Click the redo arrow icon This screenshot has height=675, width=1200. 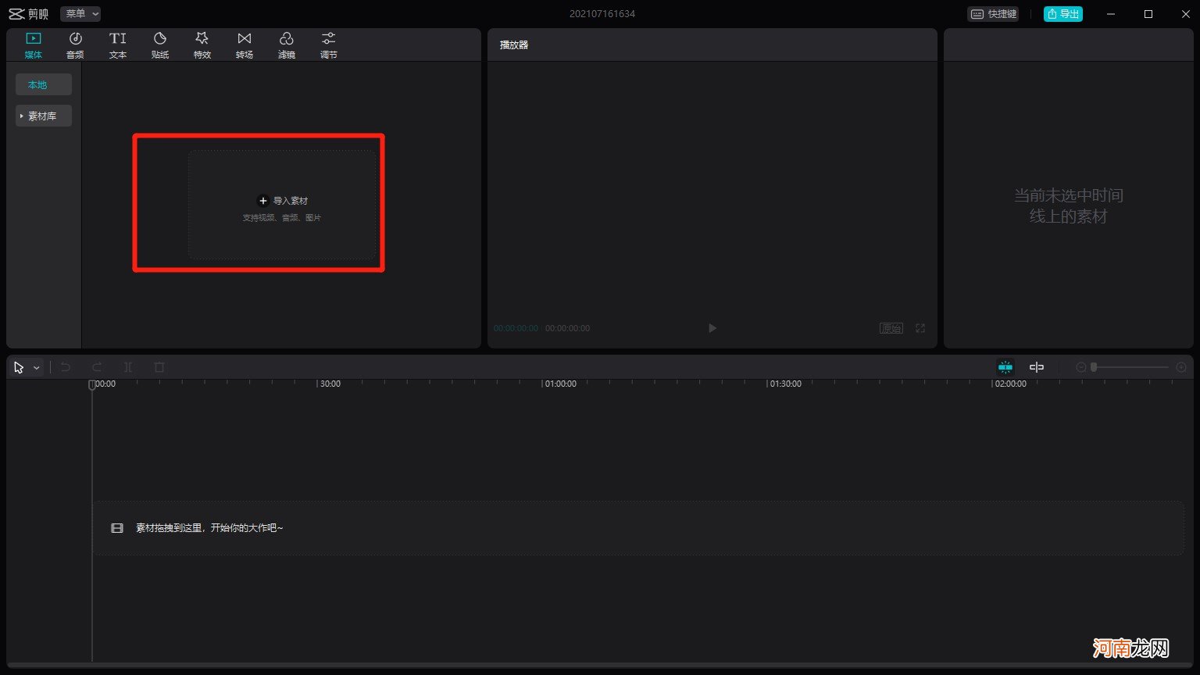[97, 367]
